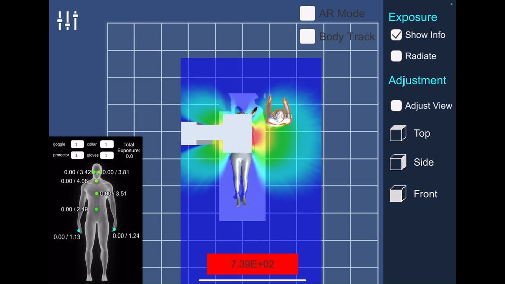Select the Side view cube icon
Viewport: 505px width, 284px height.
(x=398, y=162)
